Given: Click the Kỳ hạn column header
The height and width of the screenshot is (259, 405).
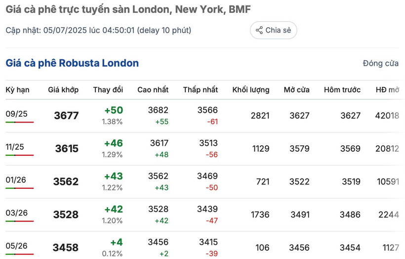Looking at the screenshot, I should pyautogui.click(x=18, y=89).
